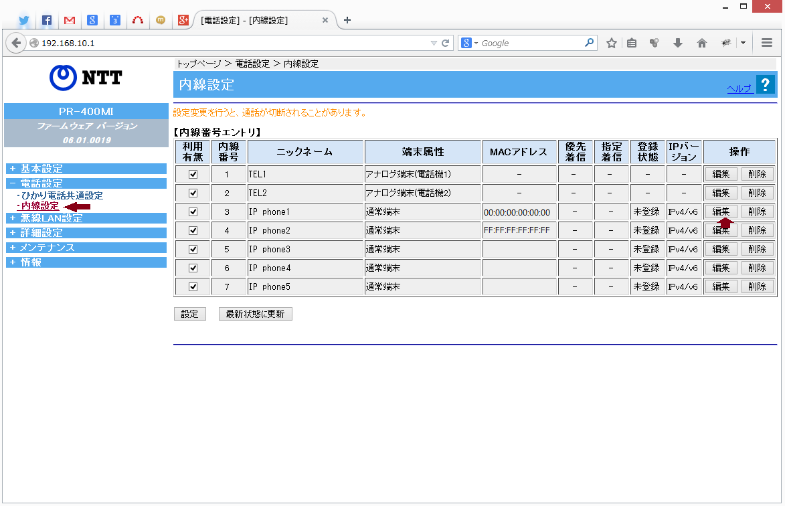Select 内線設定 in the sidebar

(39, 205)
